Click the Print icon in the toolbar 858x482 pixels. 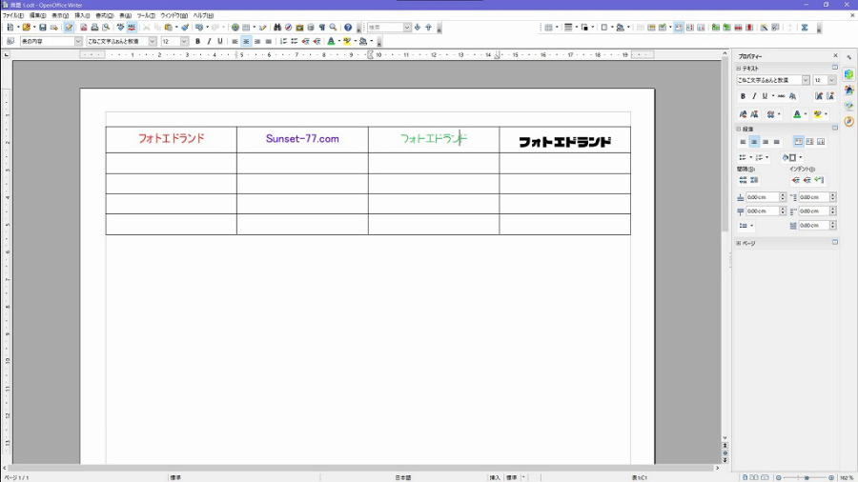pyautogui.click(x=94, y=28)
